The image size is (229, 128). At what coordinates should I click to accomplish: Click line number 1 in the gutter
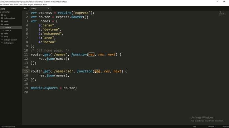pos(27,13)
